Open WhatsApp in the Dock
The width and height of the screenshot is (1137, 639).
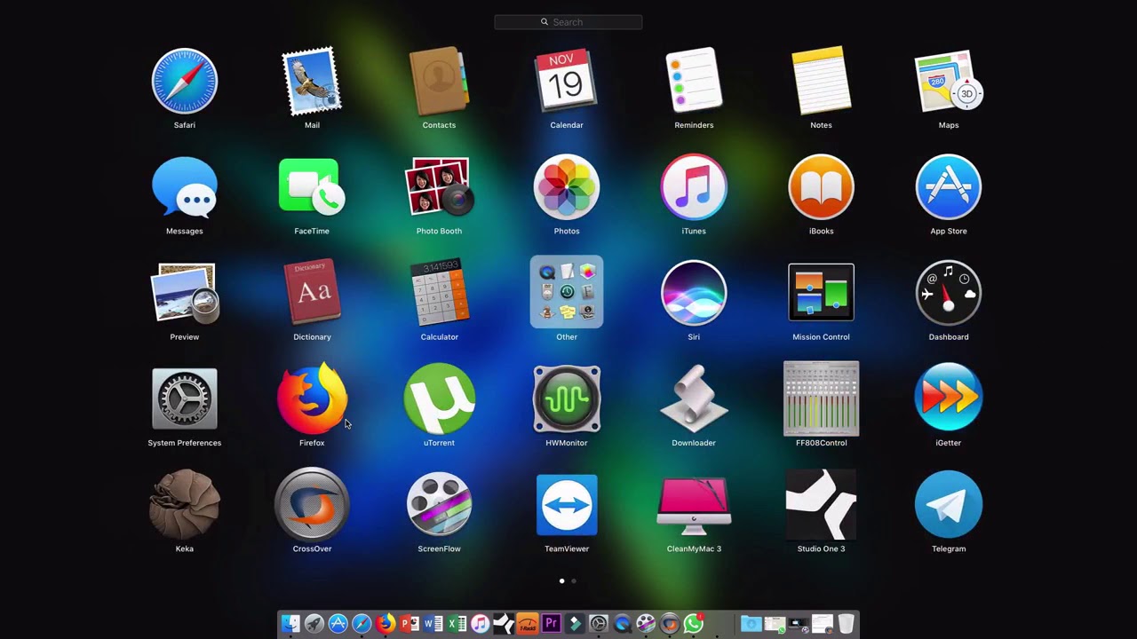point(693,624)
